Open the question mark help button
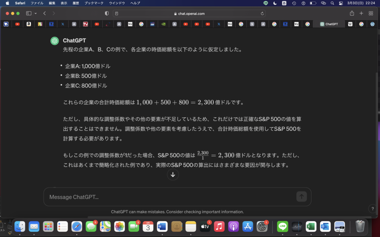The image size is (380, 237). click(x=373, y=209)
